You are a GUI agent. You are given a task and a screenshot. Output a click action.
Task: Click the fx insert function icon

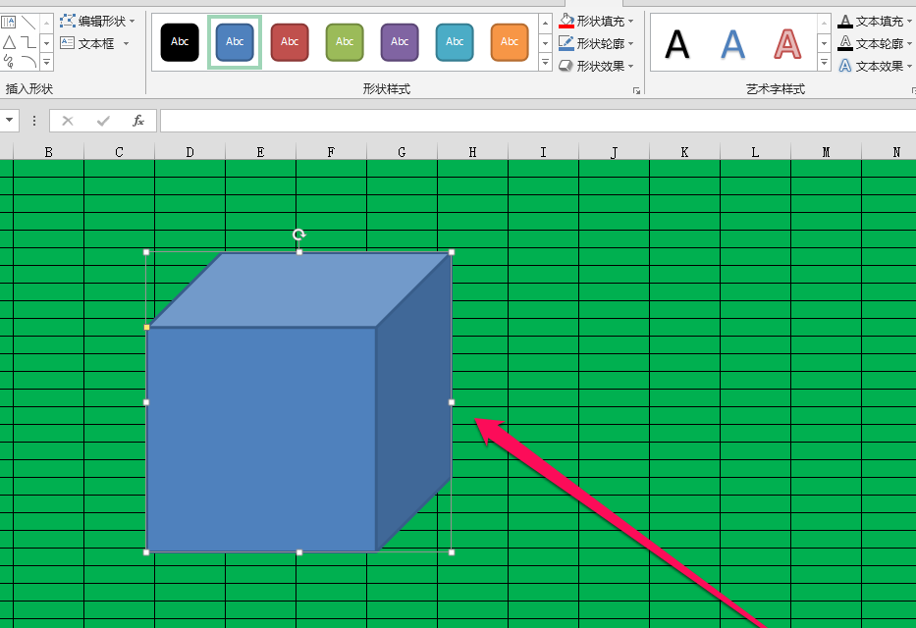[x=137, y=120]
